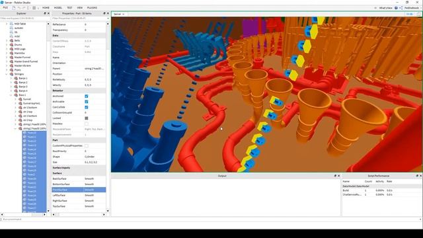Expand the MIDI Table tree node
Screen dimensions: 423x238
[7, 24]
